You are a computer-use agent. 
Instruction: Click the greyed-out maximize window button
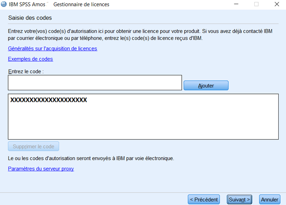[256, 4]
